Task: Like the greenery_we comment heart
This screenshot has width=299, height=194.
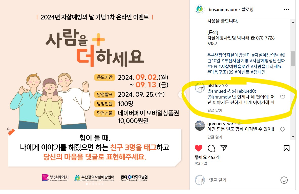Action: (282, 129)
